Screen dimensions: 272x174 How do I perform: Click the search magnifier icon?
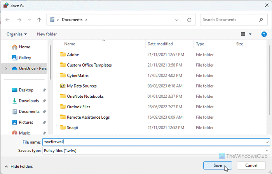click(261, 19)
